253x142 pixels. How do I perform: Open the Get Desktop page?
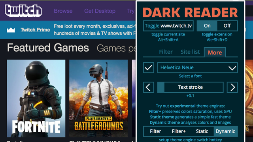pos(100,11)
